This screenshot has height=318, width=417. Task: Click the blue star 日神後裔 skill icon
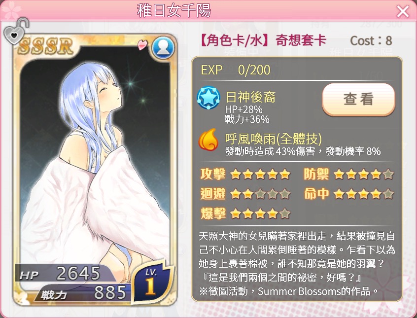(208, 98)
